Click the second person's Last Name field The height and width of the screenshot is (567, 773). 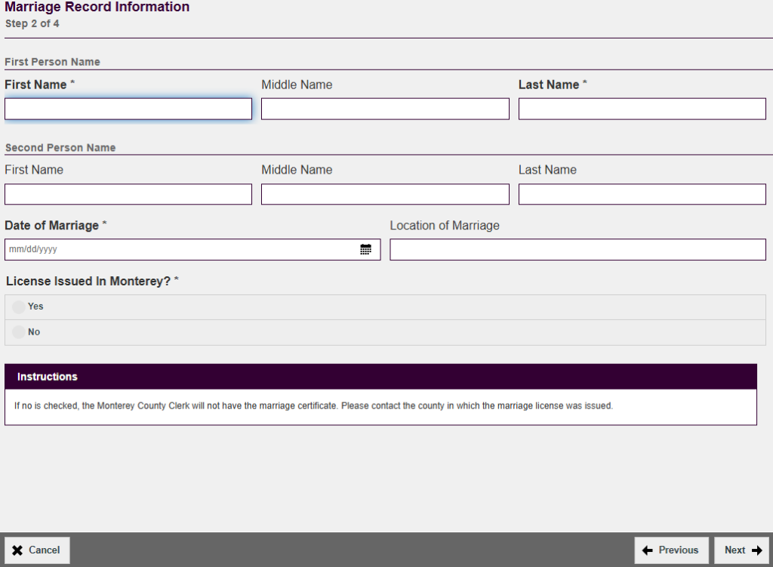click(x=642, y=194)
